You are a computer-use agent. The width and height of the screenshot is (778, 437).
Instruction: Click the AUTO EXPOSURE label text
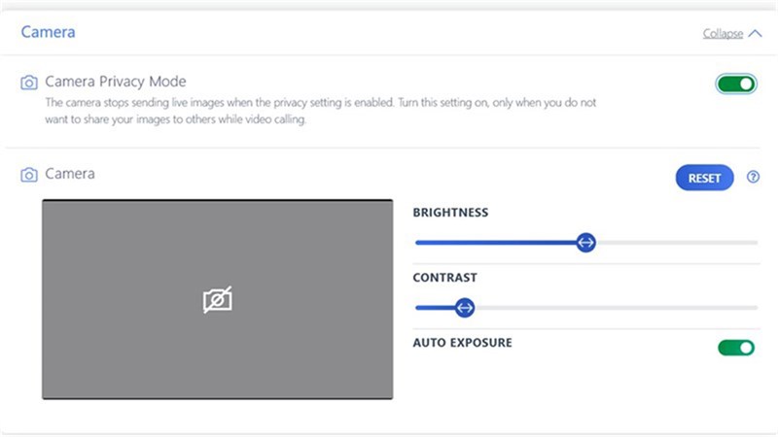click(x=463, y=343)
